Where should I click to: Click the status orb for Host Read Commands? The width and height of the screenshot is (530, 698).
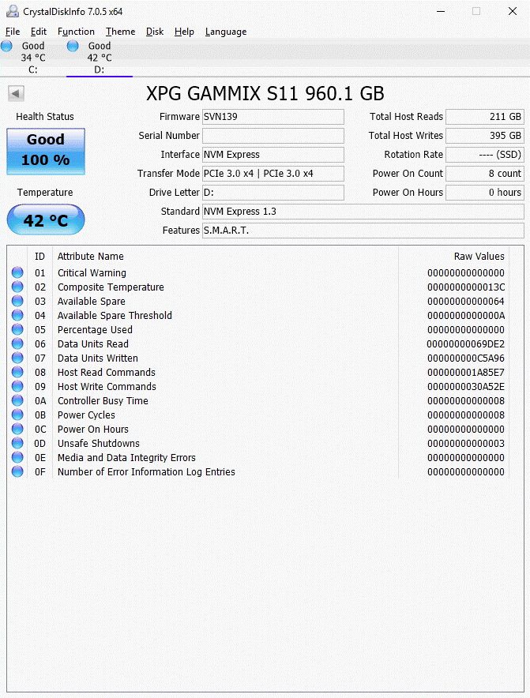point(17,372)
